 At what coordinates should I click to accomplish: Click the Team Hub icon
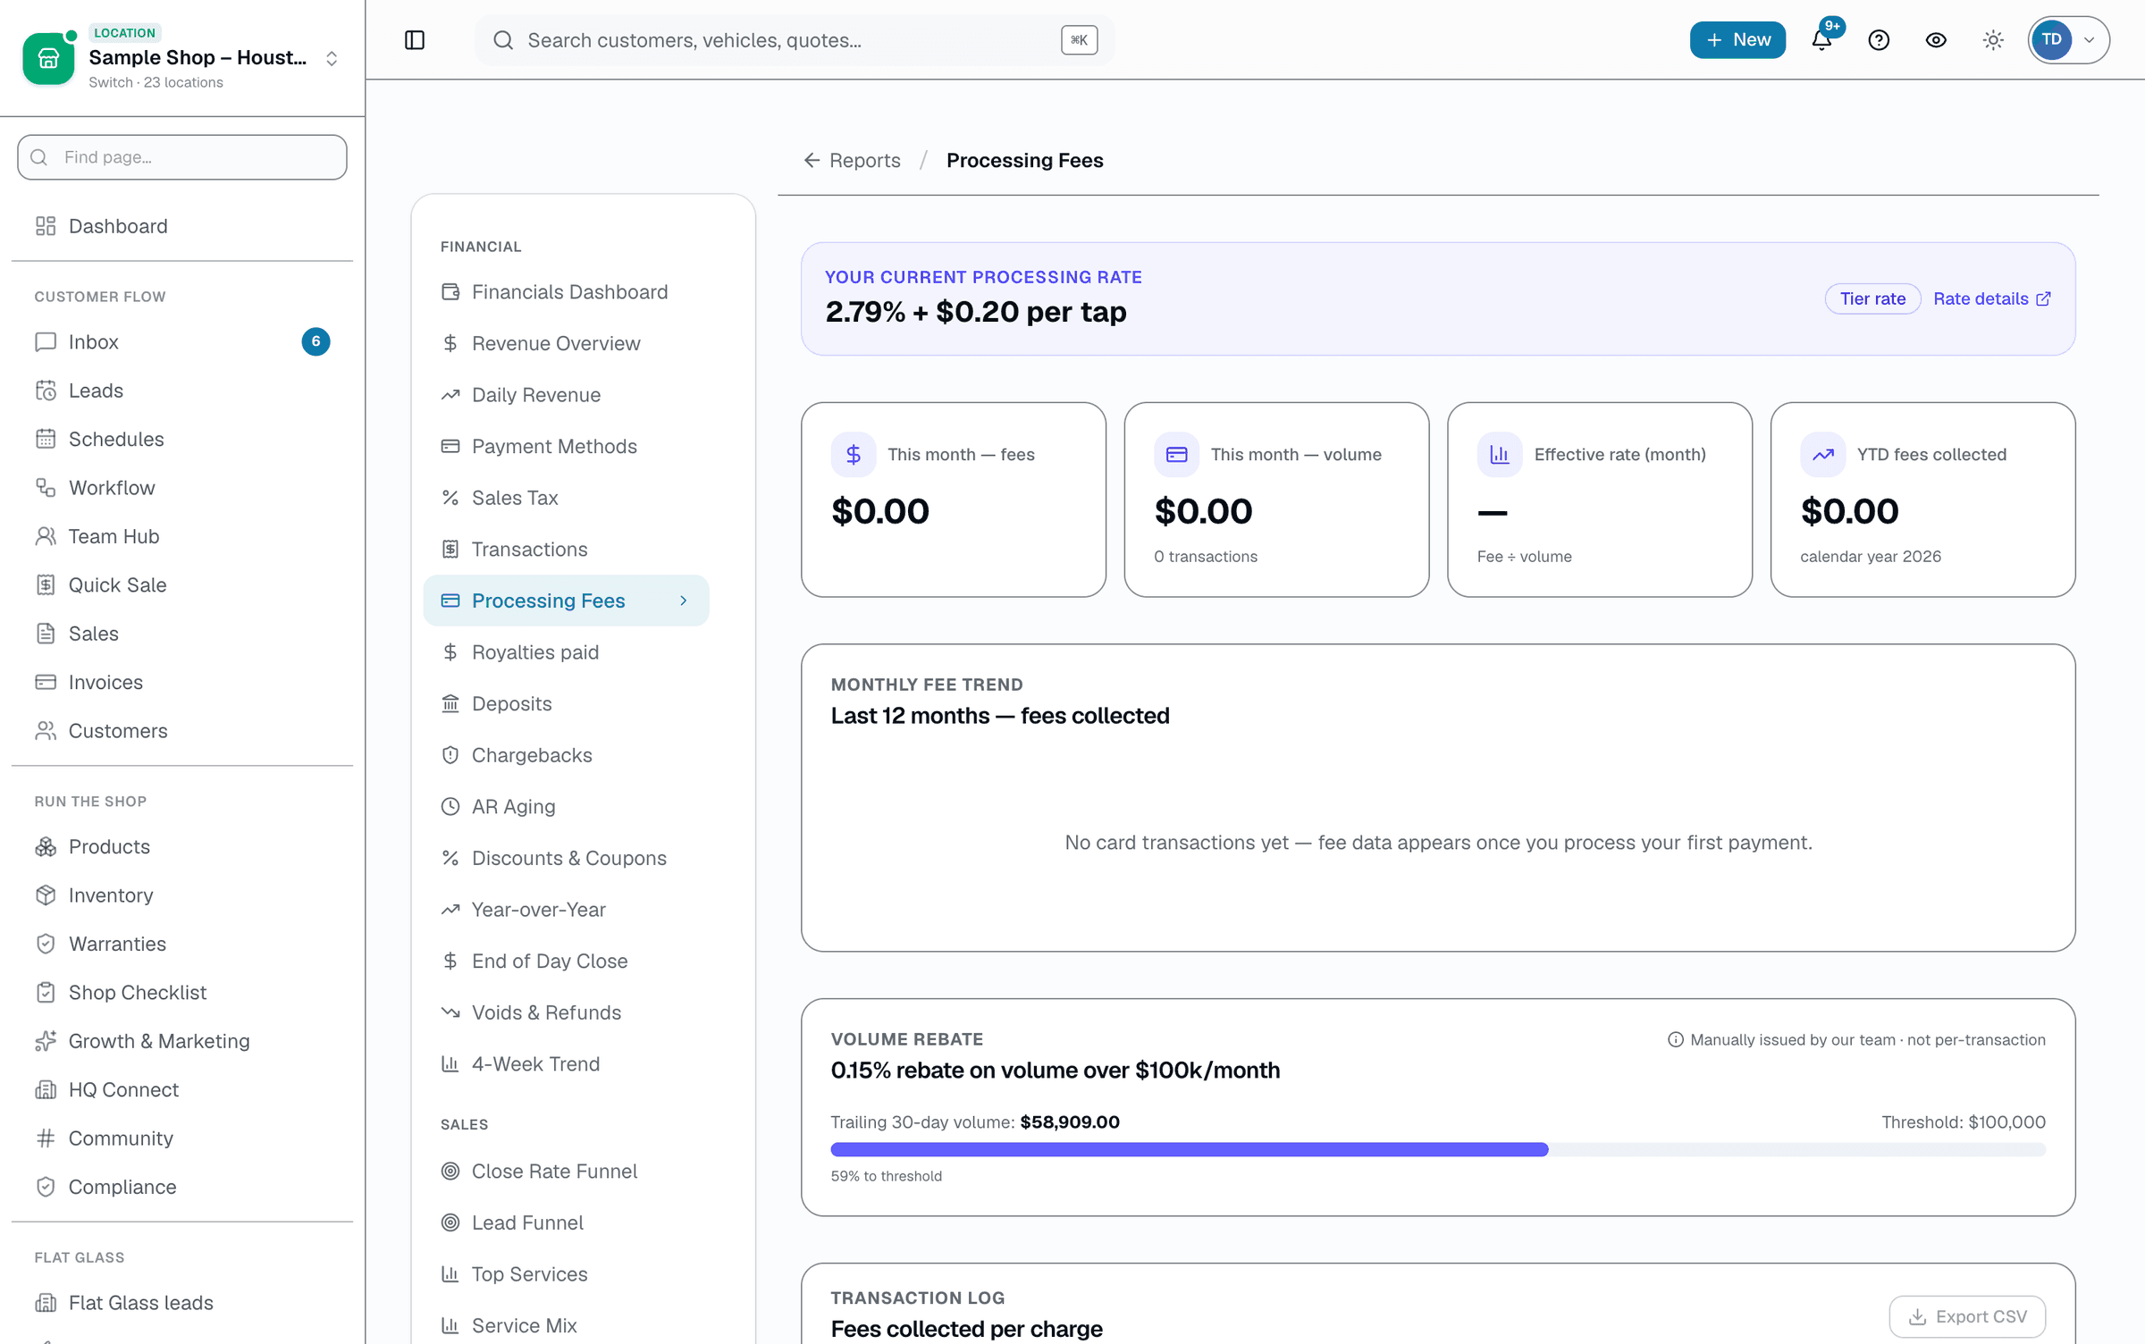point(46,536)
